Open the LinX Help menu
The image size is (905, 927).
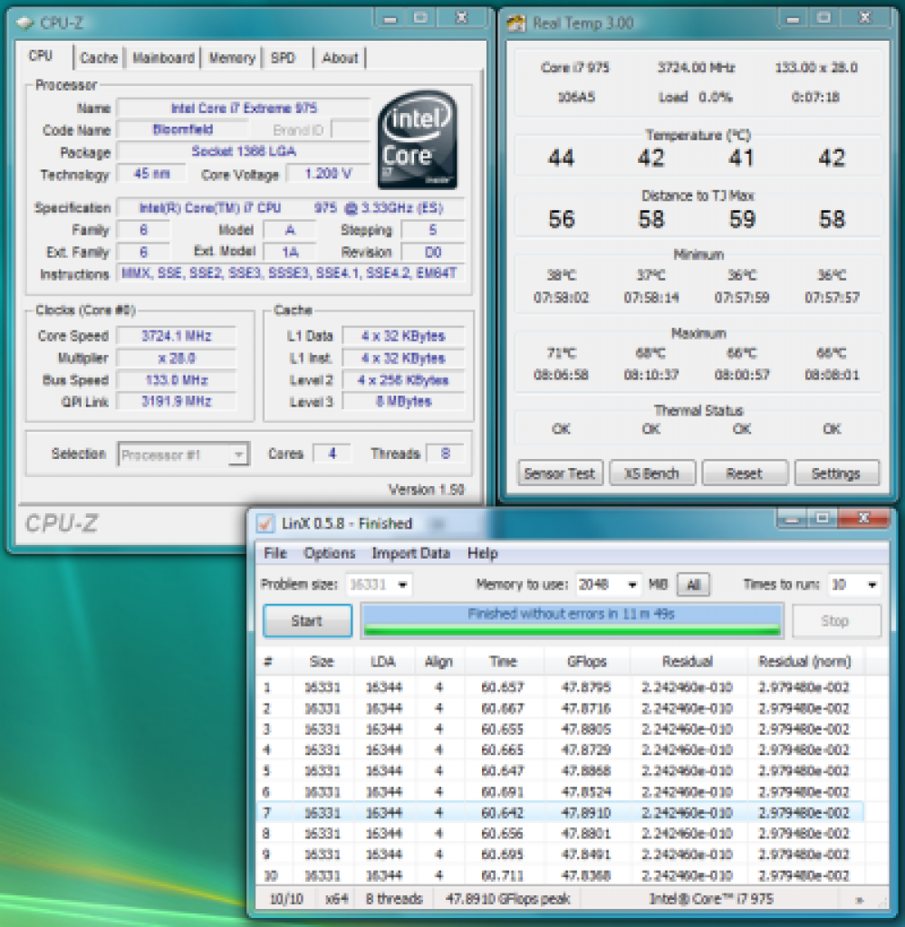coord(483,553)
